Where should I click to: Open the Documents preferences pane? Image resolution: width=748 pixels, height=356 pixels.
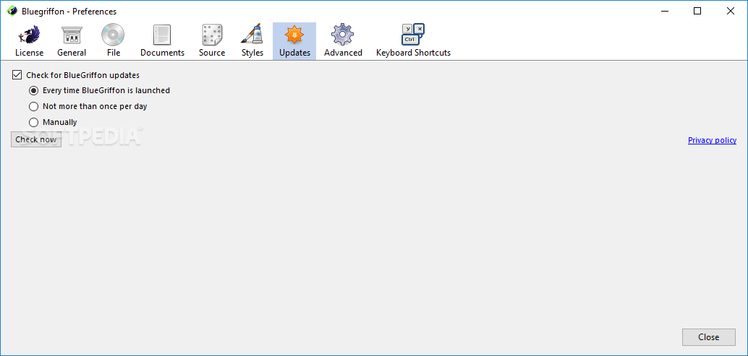pos(162,41)
